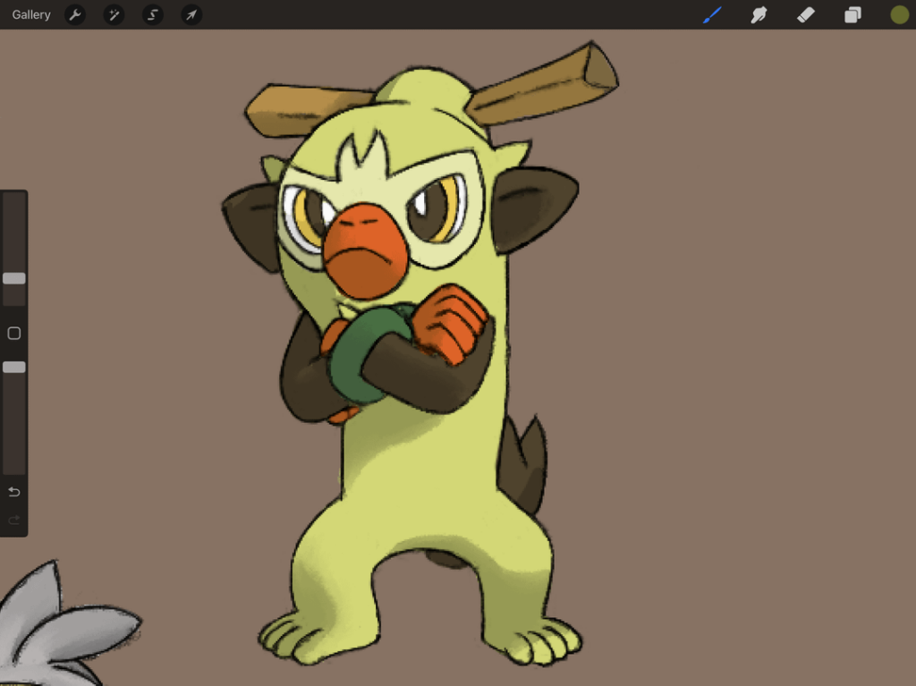Open the Gallery
Screen dimensions: 916x686
tap(31, 14)
